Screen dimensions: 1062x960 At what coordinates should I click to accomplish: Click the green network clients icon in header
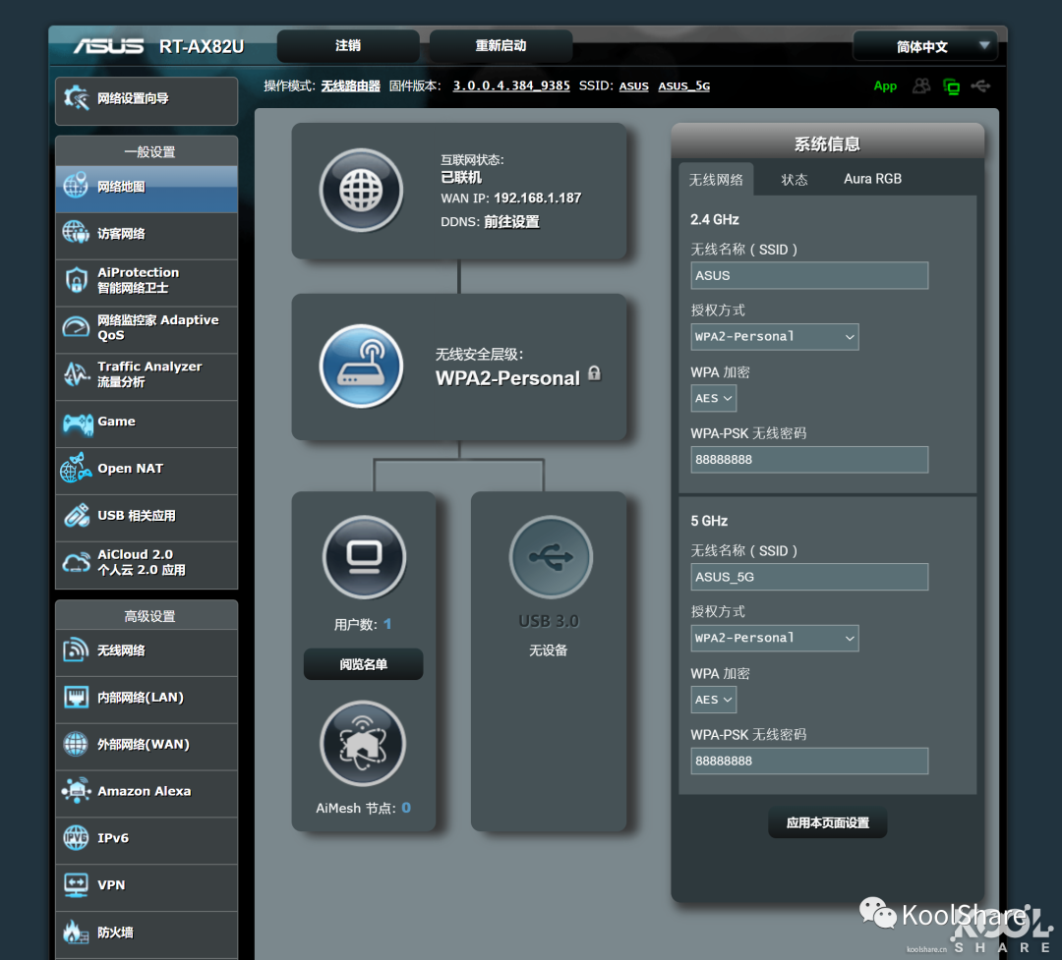952,86
